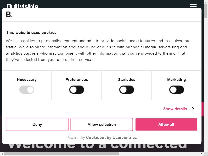Enable the Marketing cookies toggle
The height and width of the screenshot is (156, 208).
pyautogui.click(x=177, y=90)
